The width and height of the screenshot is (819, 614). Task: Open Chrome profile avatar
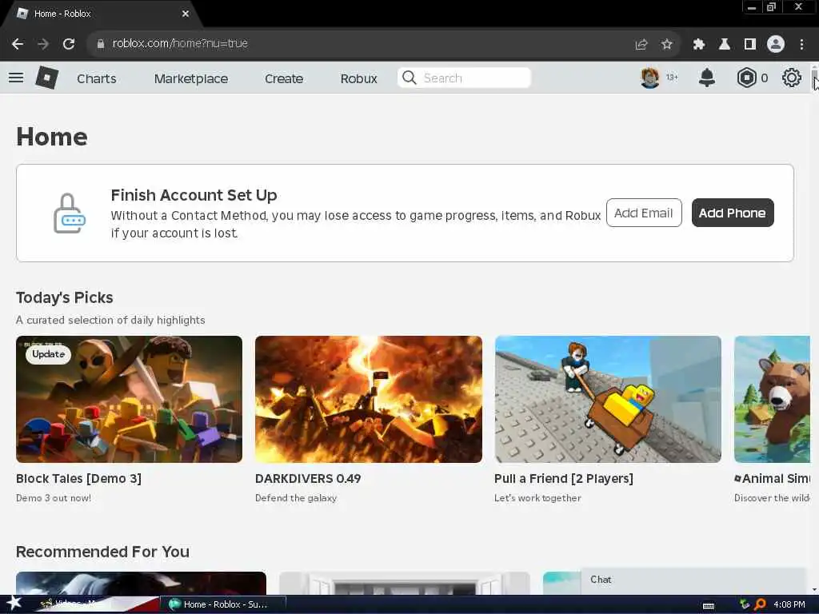tap(776, 44)
